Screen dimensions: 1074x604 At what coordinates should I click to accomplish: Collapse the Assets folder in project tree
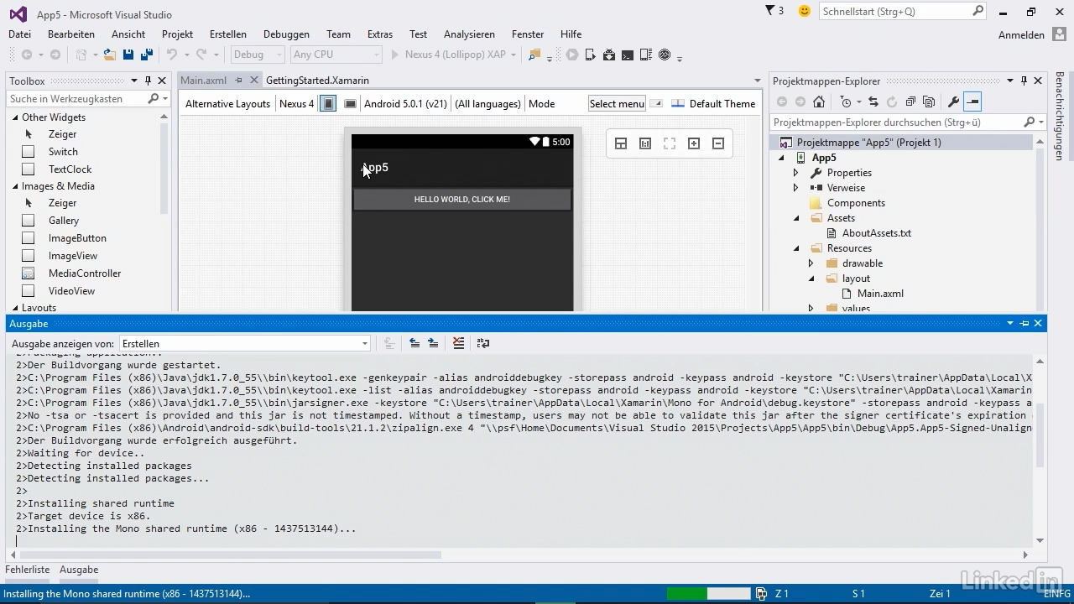[x=795, y=218]
